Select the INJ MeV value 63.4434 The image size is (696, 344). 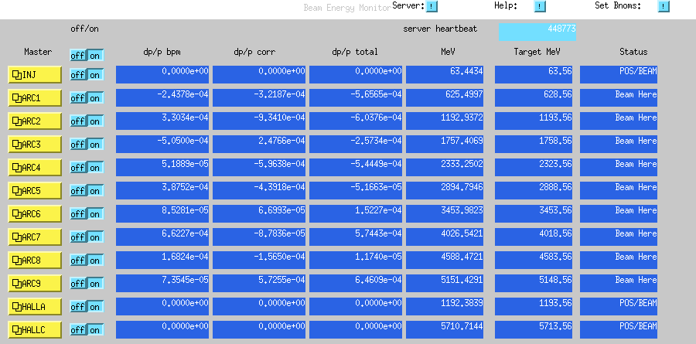(445, 74)
